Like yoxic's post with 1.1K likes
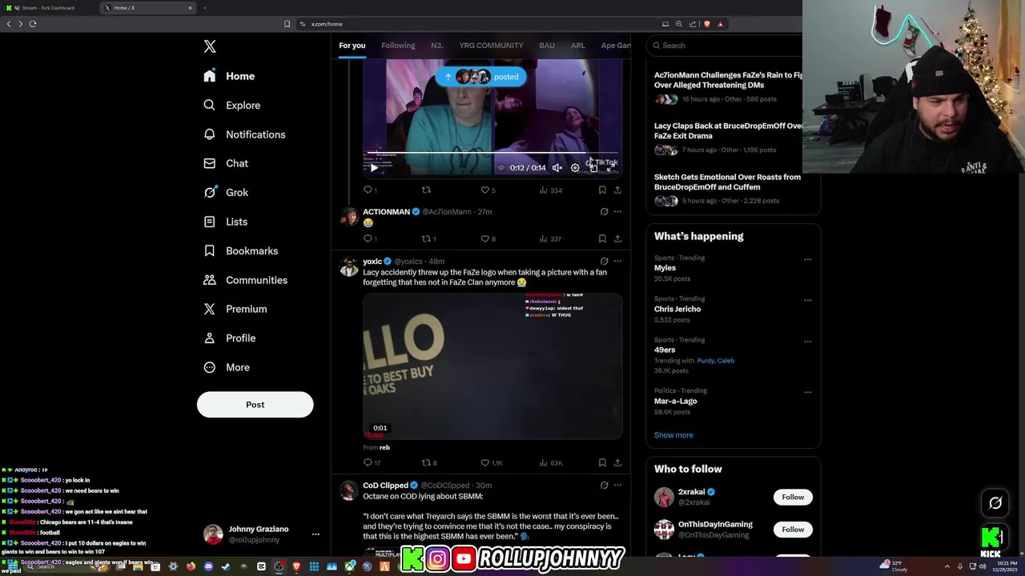This screenshot has width=1025, height=576. pyautogui.click(x=491, y=462)
